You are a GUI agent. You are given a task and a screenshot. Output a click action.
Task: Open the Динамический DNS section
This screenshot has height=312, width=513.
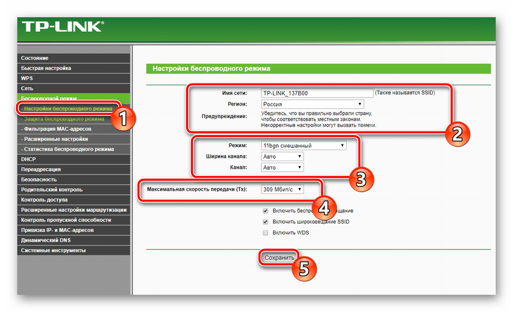[x=73, y=240]
